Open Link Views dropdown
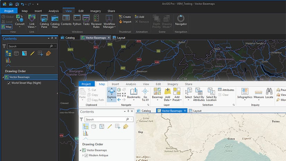Screen dimensions: 286x161 point(32,21)
